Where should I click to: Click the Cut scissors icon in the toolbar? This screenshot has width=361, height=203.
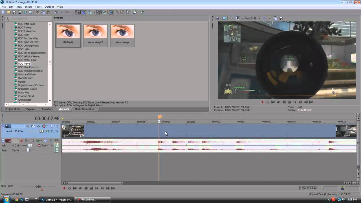(x=37, y=12)
